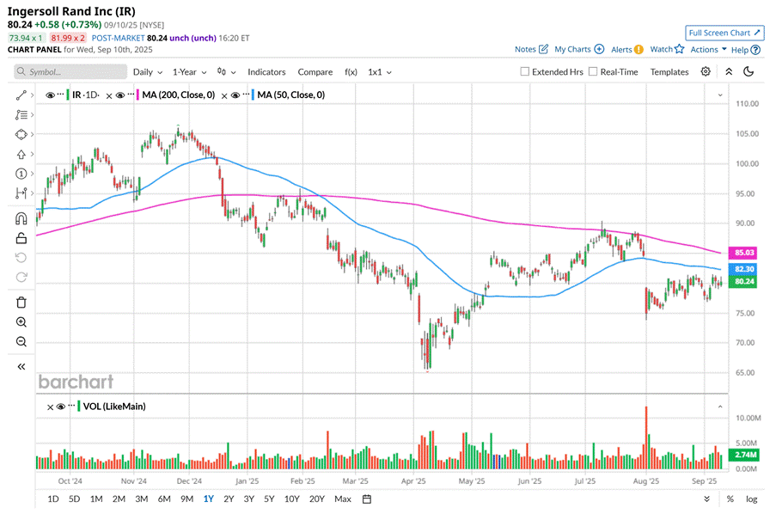776x514 pixels.
Task: Remove the MA 50 indicator
Action: tap(224, 95)
